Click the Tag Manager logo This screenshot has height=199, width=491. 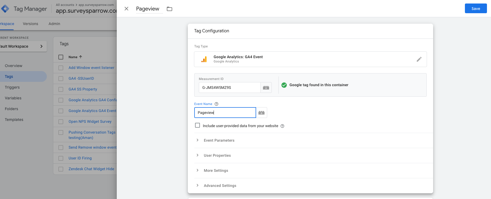pyautogui.click(x=5, y=9)
